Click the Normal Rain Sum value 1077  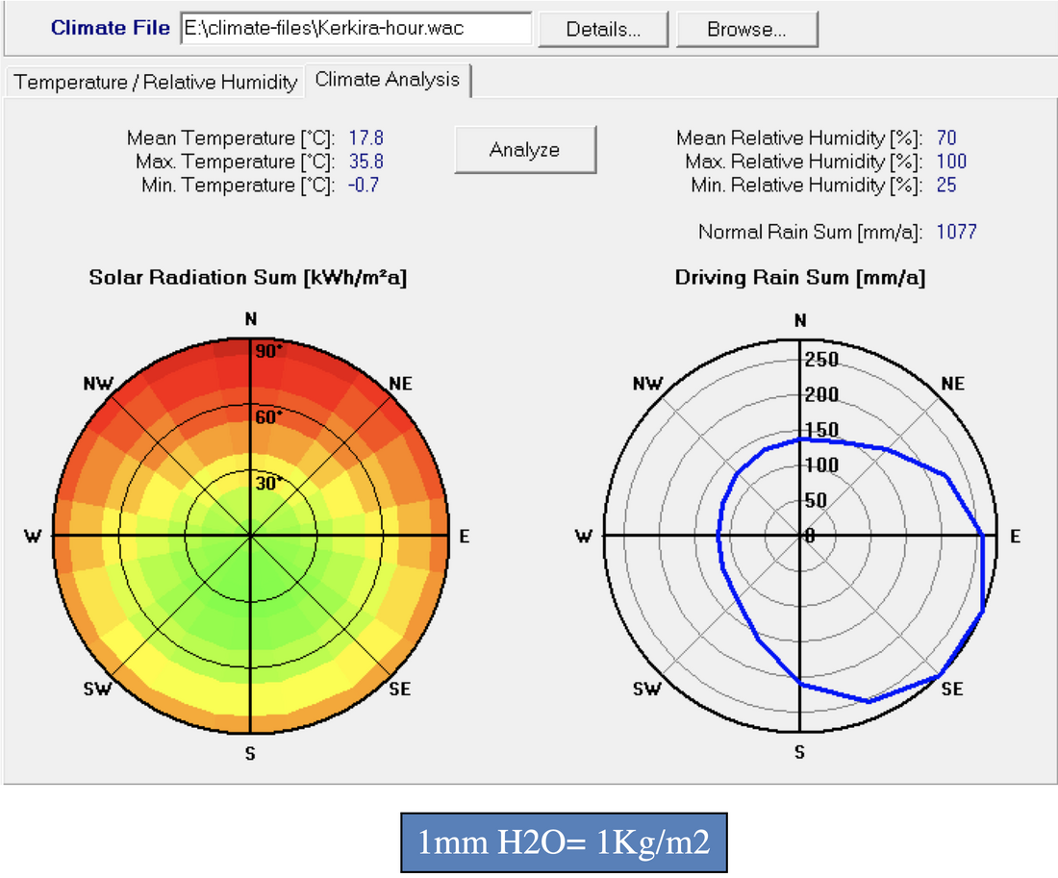tap(956, 232)
